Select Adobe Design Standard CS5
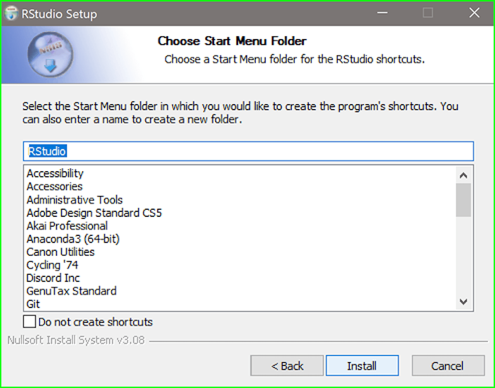Screen dimensions: 495x388 pos(94,213)
